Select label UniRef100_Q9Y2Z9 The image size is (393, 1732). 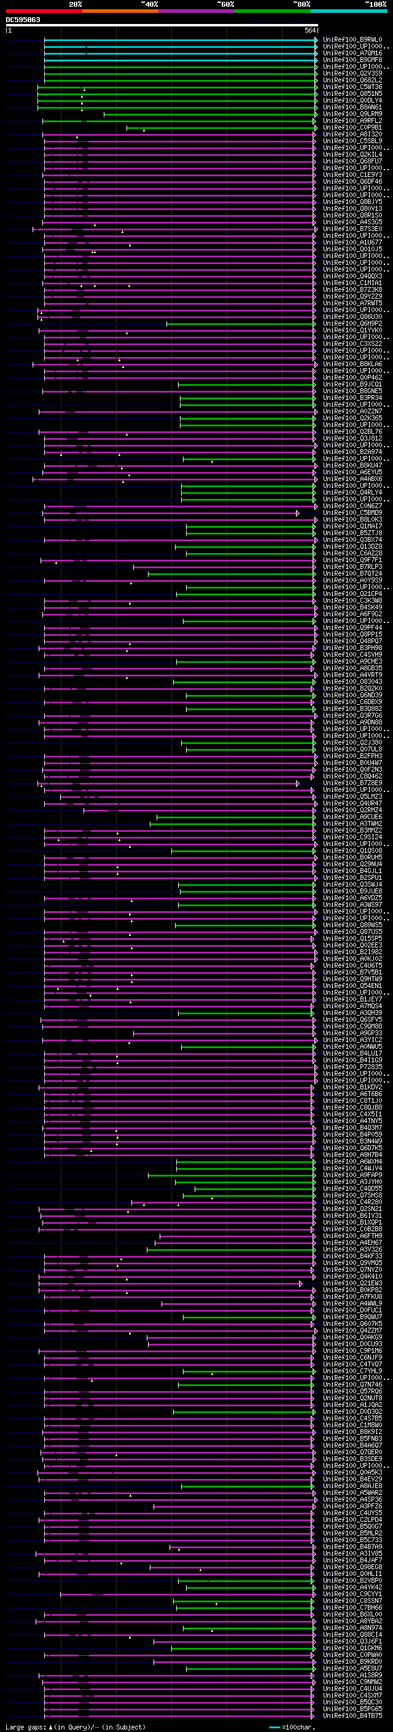click(352, 297)
